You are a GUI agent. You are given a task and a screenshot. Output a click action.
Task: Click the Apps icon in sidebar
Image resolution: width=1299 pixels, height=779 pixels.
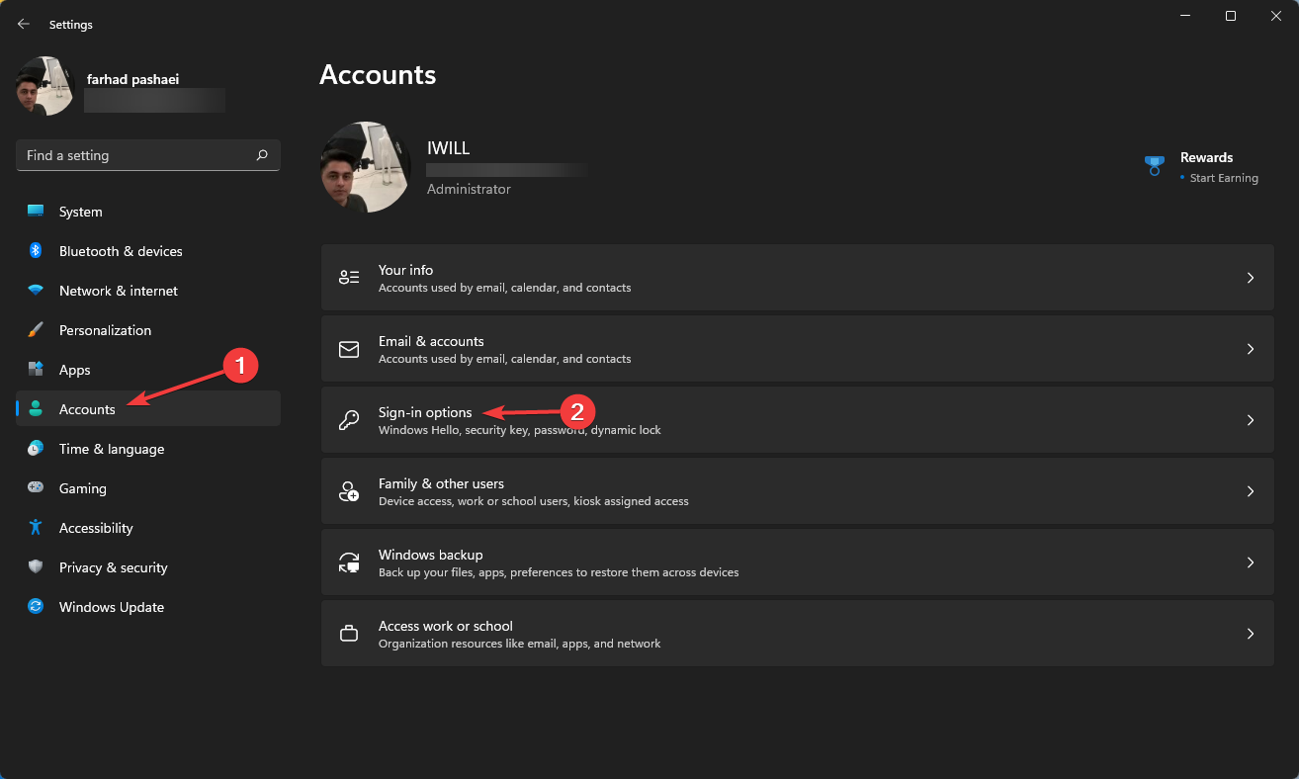click(34, 369)
